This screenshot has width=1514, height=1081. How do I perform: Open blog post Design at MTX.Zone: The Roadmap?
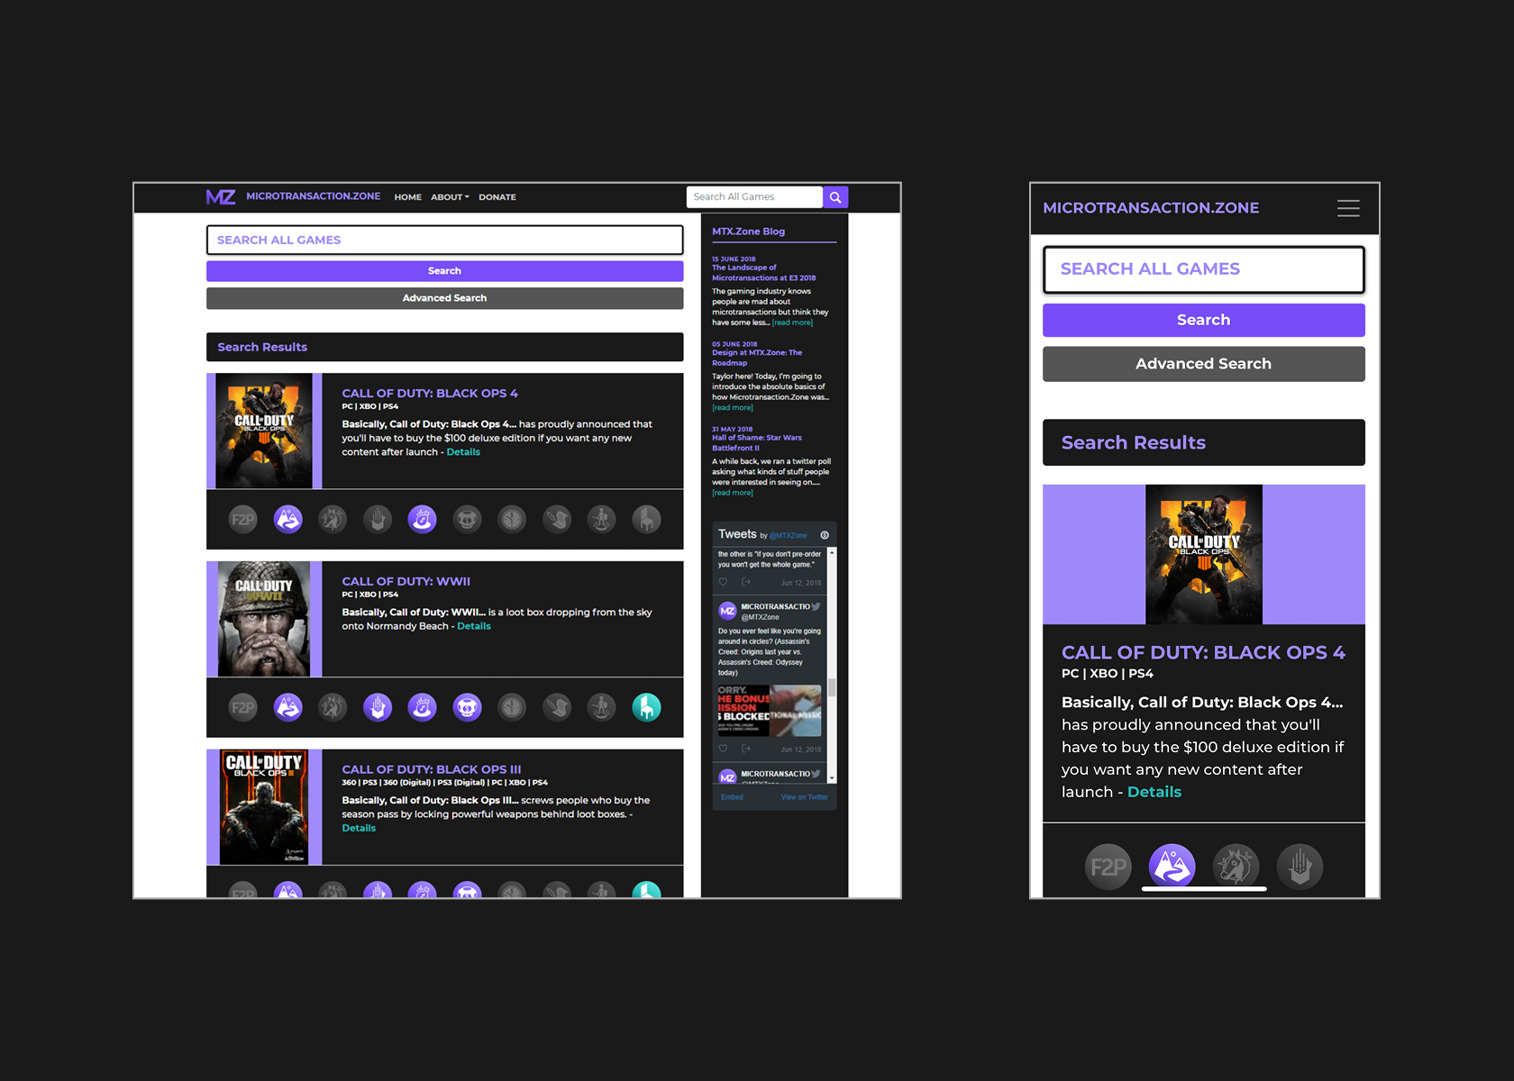click(x=757, y=358)
